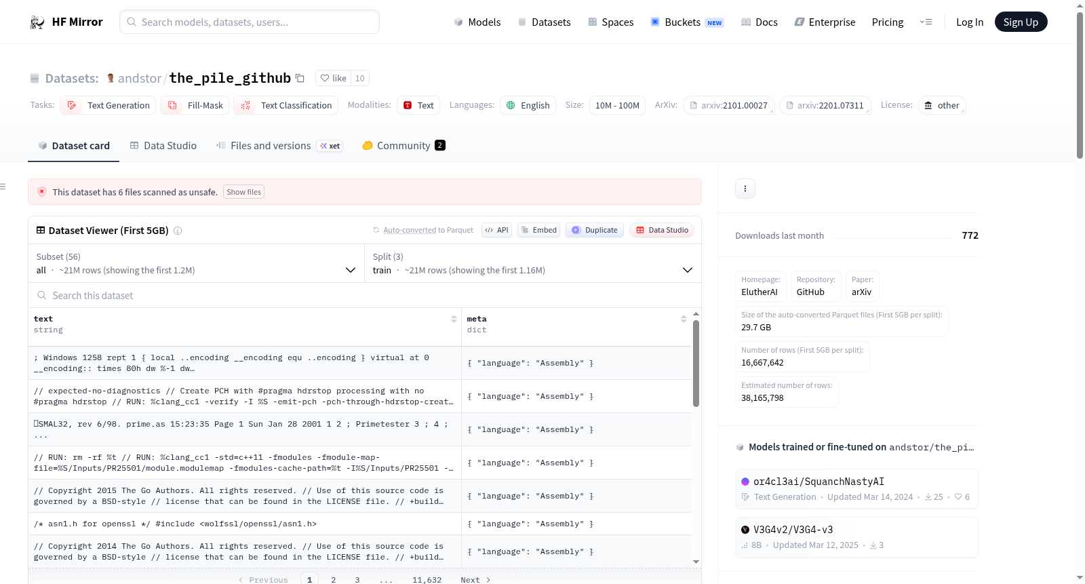Click the like count 10
Screen dimensions: 1085x584
click(x=360, y=78)
